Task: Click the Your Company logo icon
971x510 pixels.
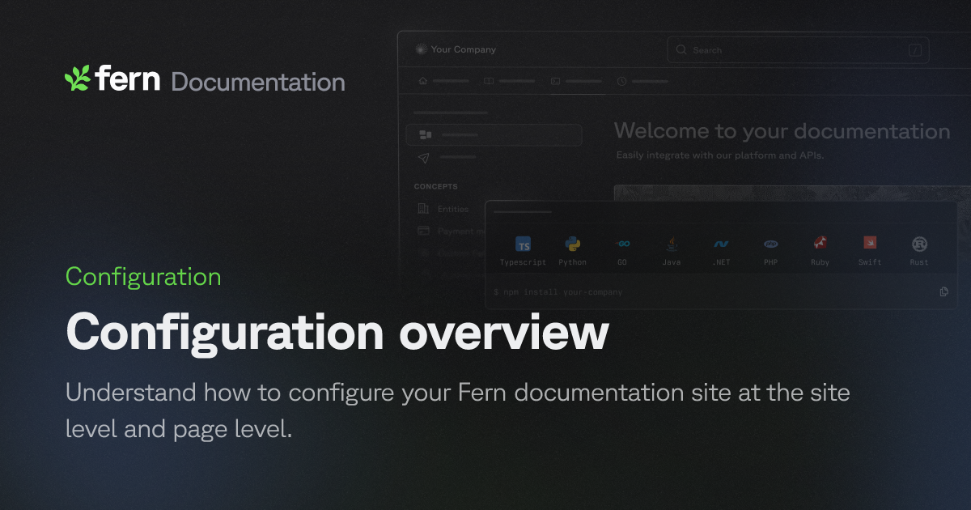Action: click(420, 49)
